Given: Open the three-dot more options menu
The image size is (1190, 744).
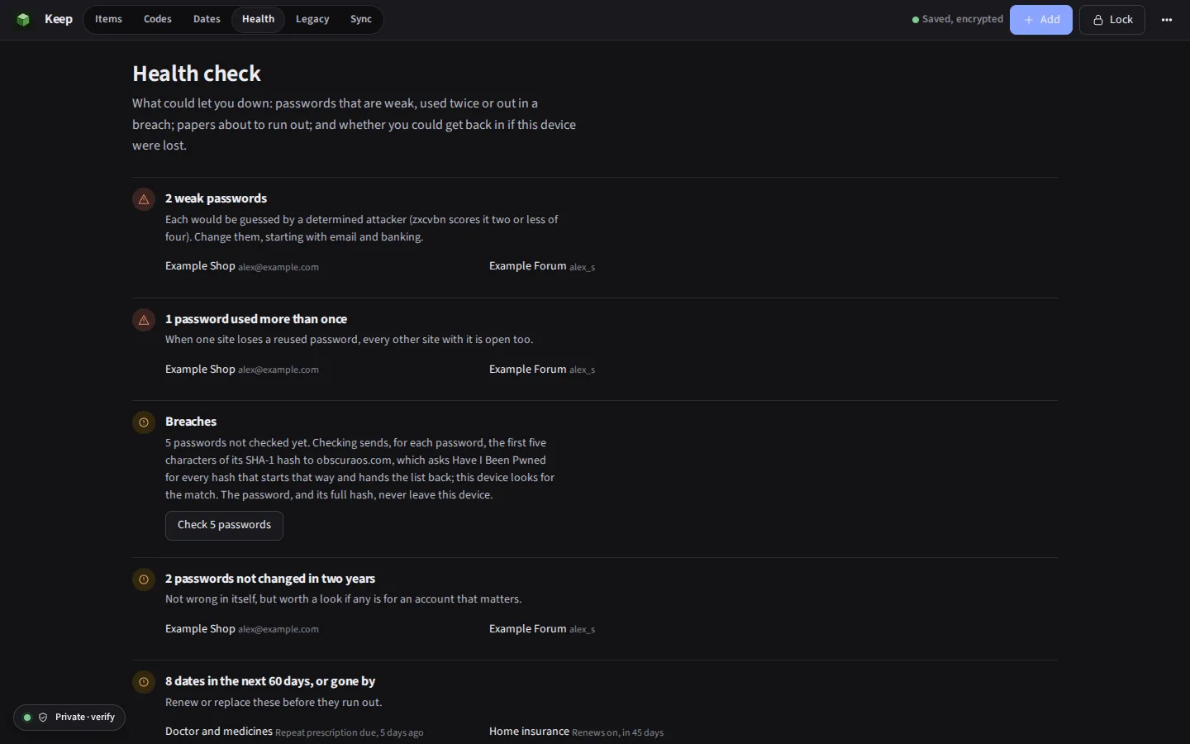Looking at the screenshot, I should coord(1167,20).
